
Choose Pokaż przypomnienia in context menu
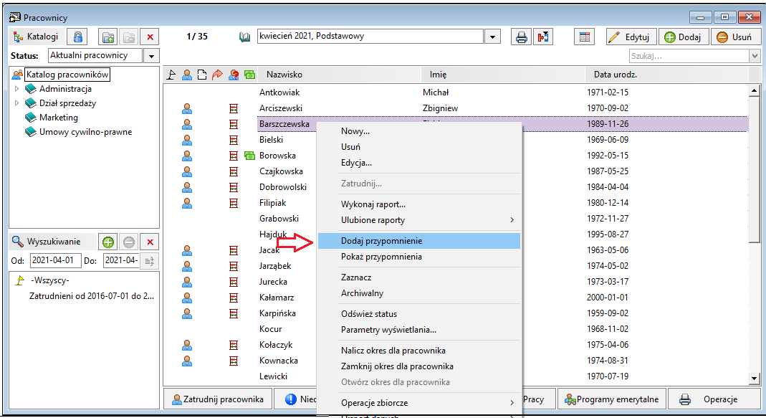coord(419,257)
